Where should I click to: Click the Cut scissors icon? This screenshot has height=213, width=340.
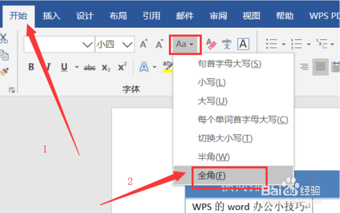4,39
